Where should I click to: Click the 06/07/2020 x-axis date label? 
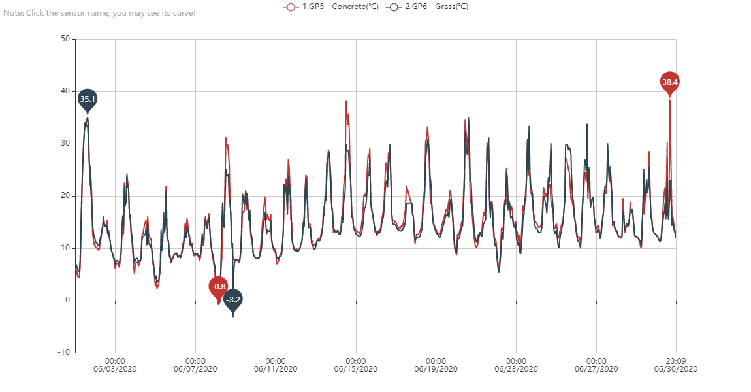195,369
